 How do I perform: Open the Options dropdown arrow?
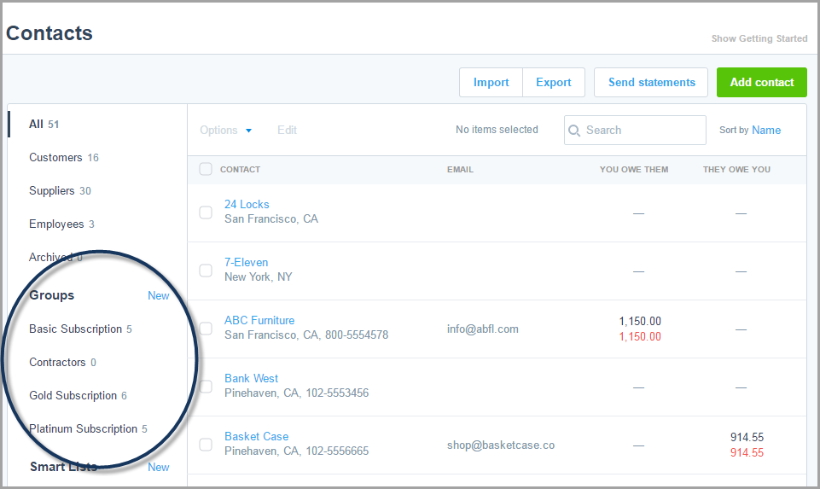249,131
